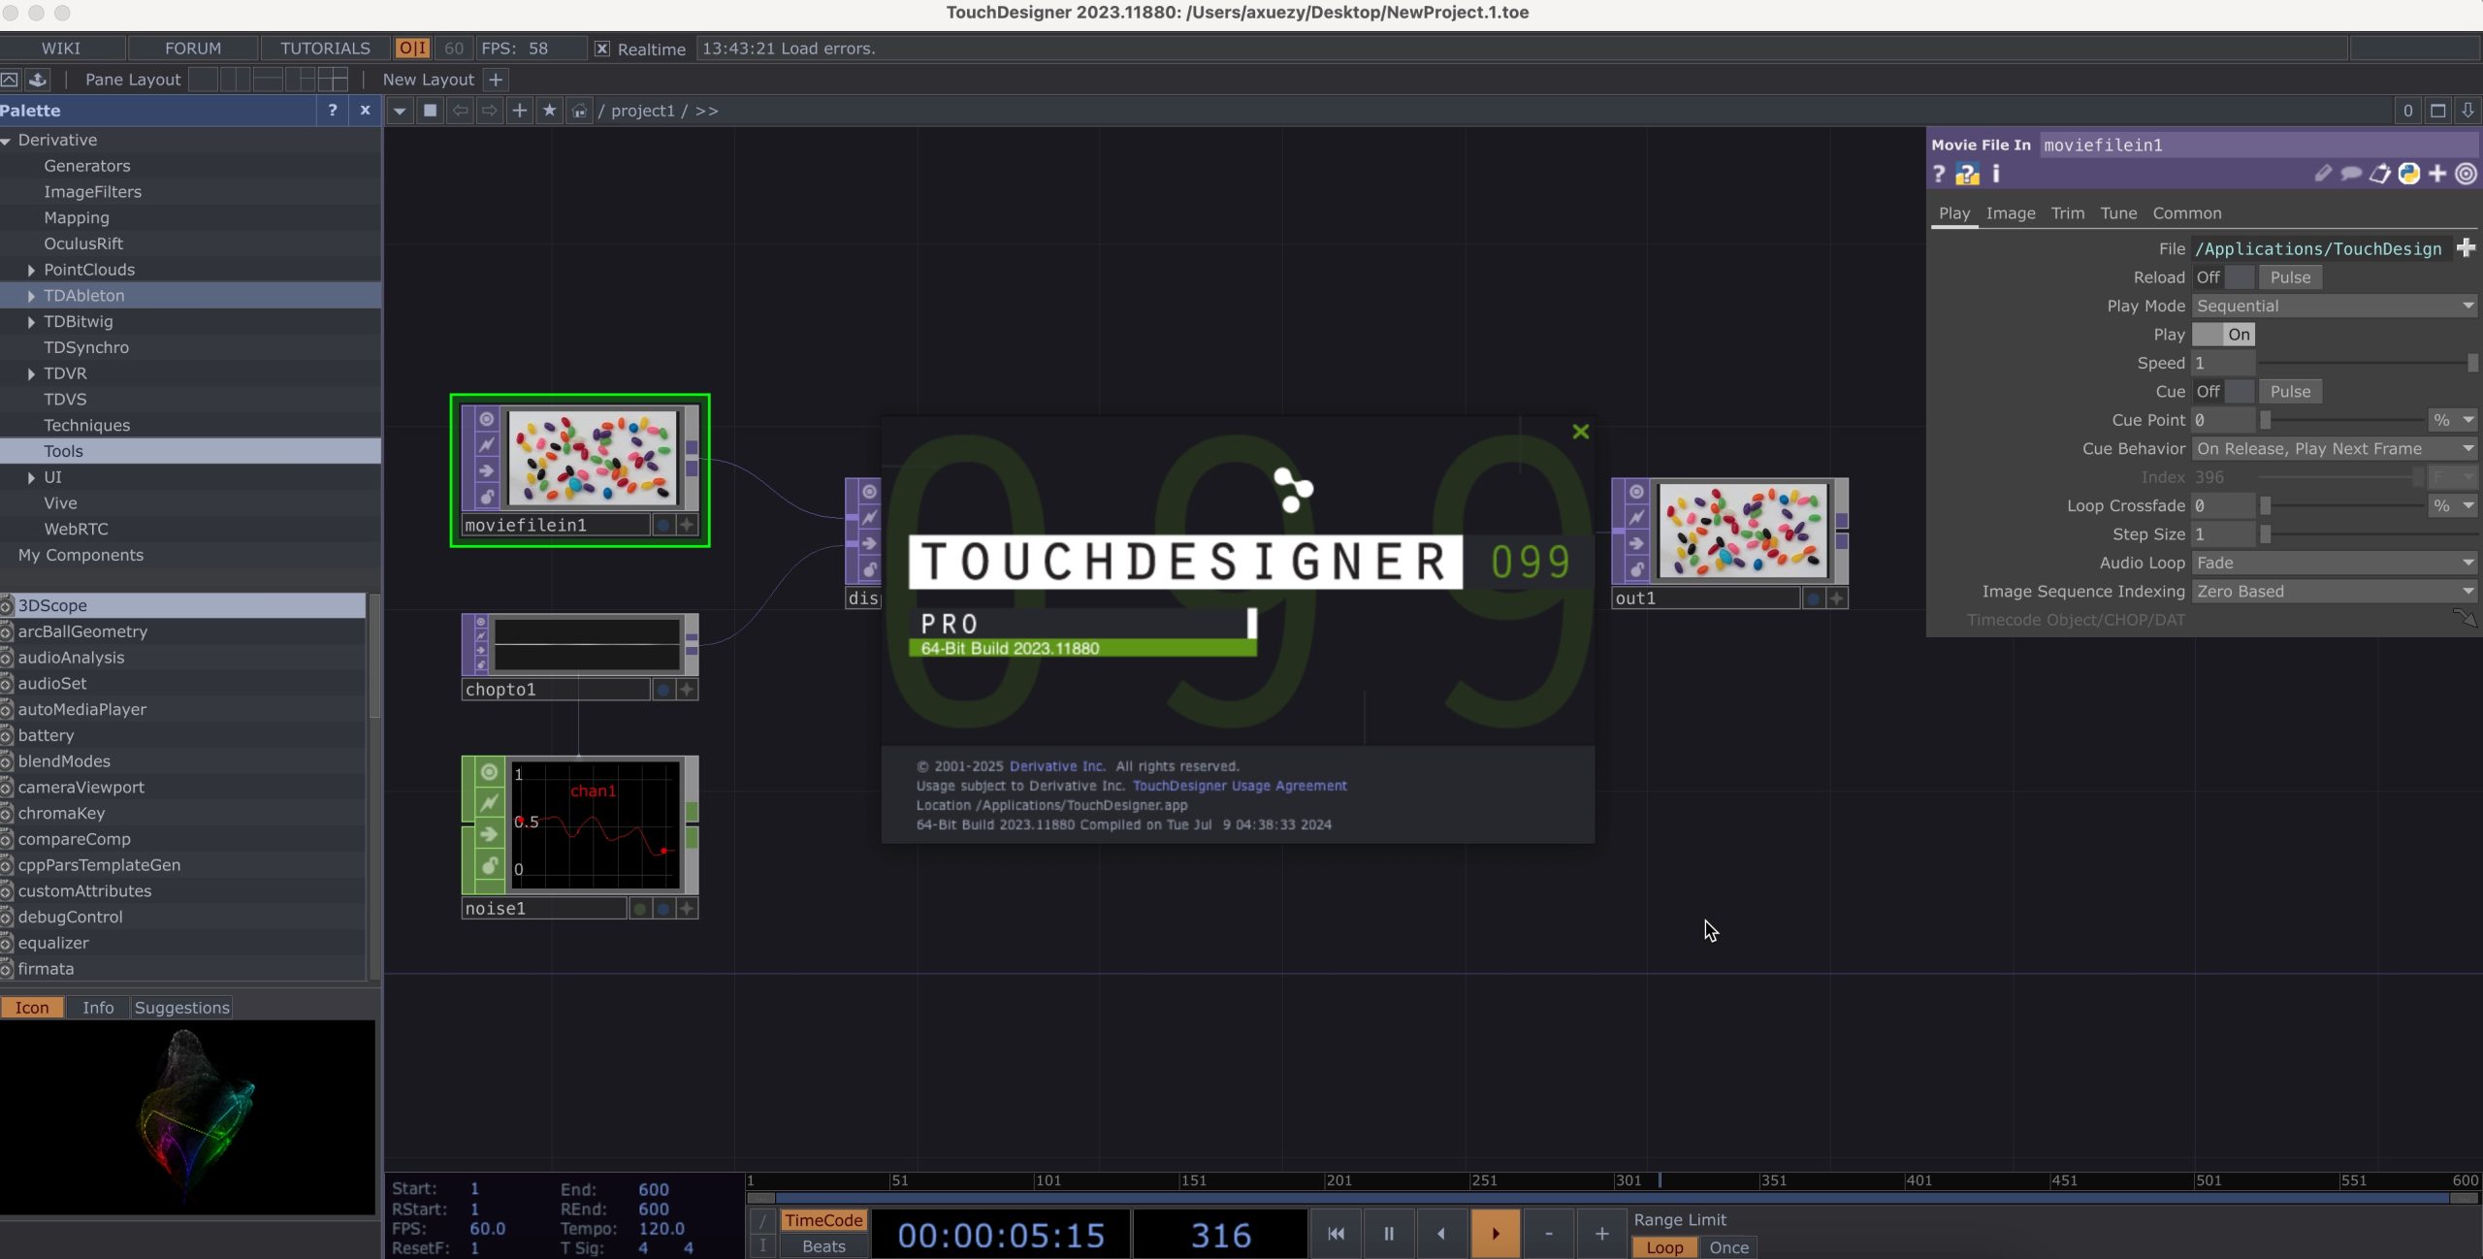Browse for file with plus icon
Image resolution: width=2483 pixels, height=1259 pixels.
[2466, 248]
